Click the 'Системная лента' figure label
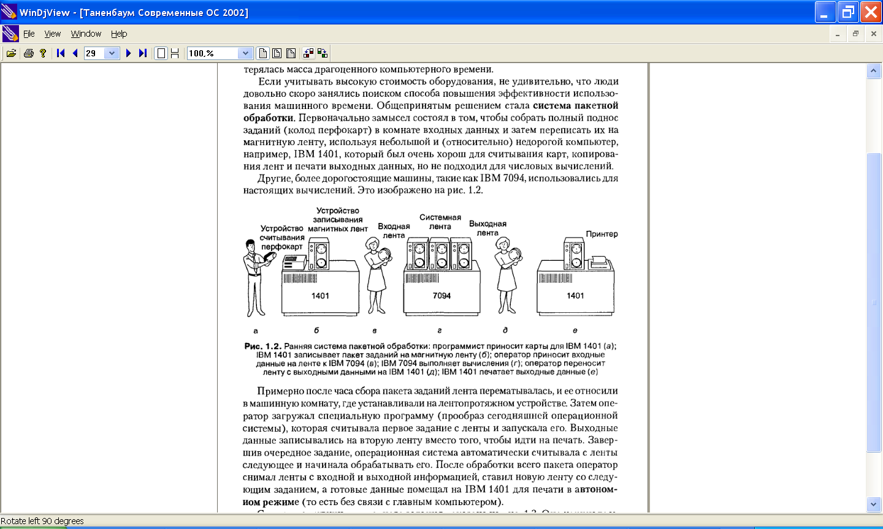 point(440,222)
